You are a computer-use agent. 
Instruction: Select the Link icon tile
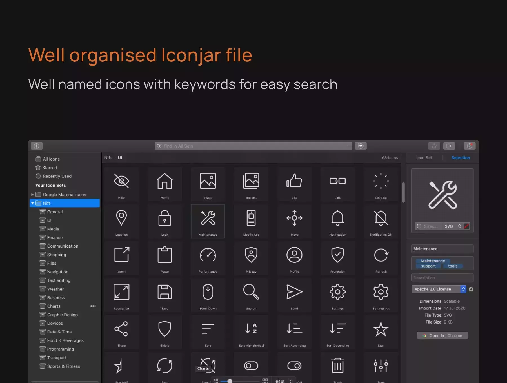(x=338, y=184)
